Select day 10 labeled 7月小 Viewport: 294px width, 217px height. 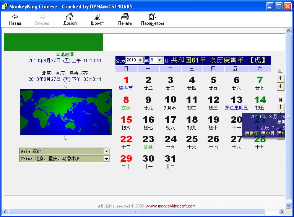[170, 103]
